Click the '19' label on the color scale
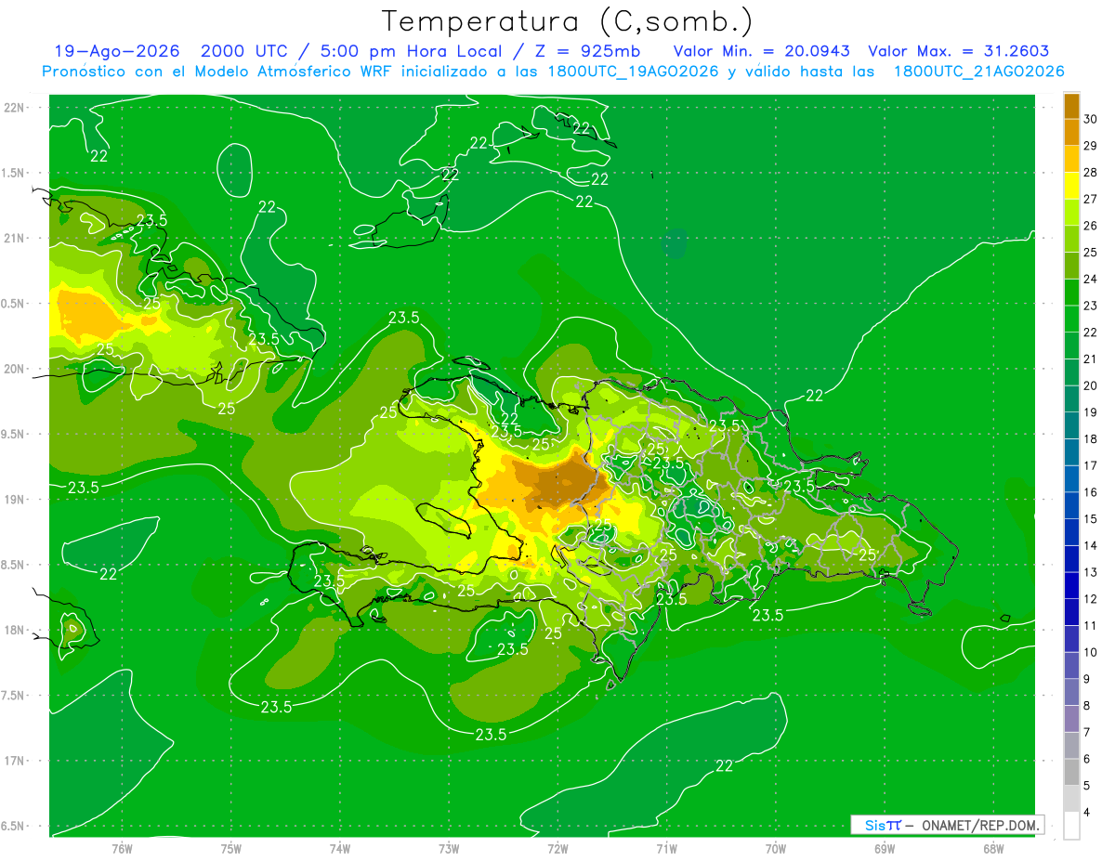Image resolution: width=1115 pixels, height=861 pixels. (x=1091, y=412)
